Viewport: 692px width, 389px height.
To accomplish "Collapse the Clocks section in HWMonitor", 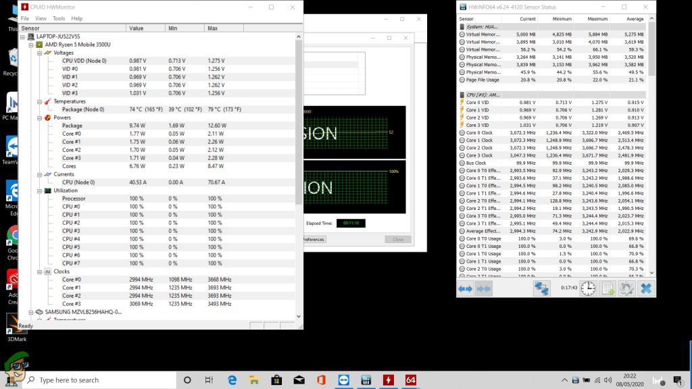I will pyautogui.click(x=41, y=271).
